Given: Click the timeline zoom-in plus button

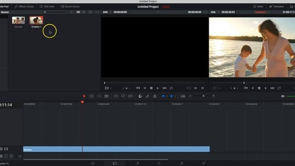Looking at the screenshot, I should 213,96.
